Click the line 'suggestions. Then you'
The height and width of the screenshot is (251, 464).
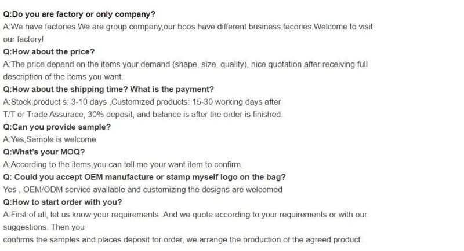pos(44,227)
